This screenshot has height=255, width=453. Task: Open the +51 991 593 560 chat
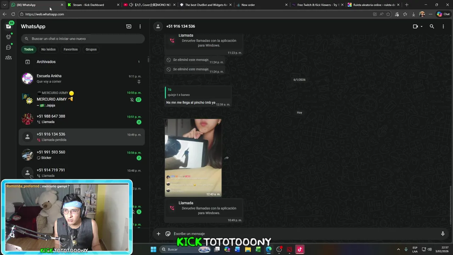(82, 155)
